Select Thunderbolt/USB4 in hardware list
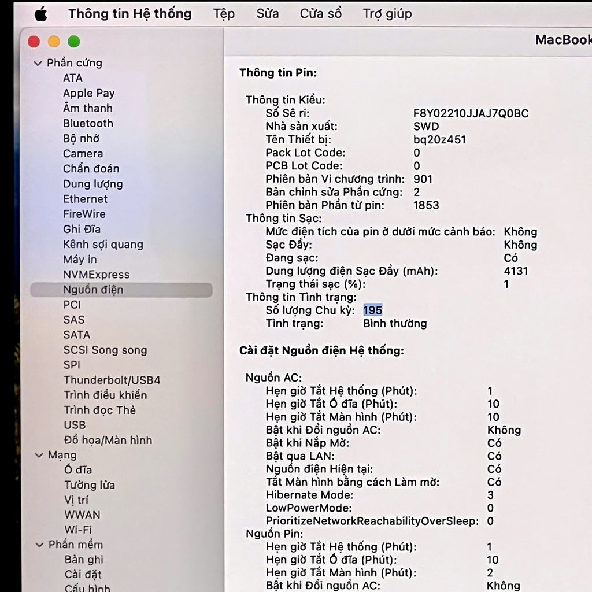 (x=112, y=380)
